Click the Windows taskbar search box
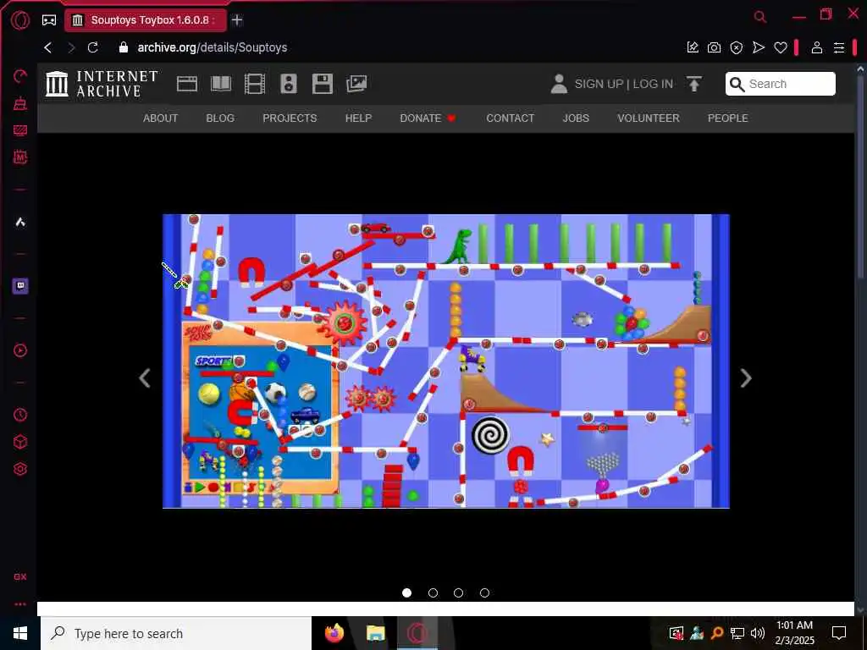This screenshot has width=867, height=650. pyautogui.click(x=176, y=633)
